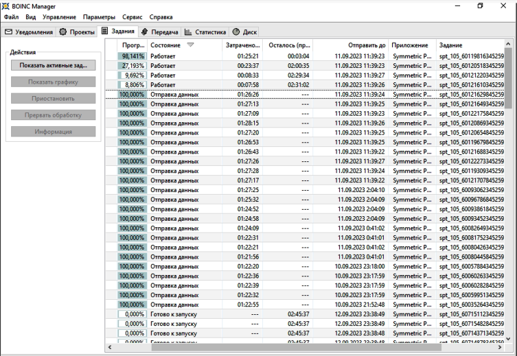
Task: Click the horizontal scrollbar left arrow
Action: click(110, 347)
